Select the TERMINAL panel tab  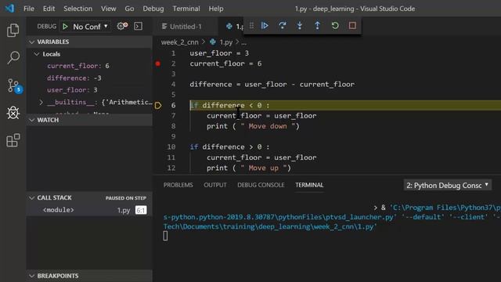(309, 185)
